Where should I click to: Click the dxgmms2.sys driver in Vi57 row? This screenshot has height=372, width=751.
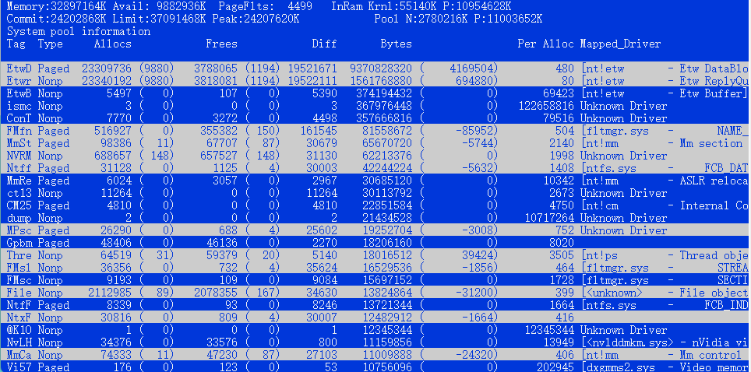(617, 367)
